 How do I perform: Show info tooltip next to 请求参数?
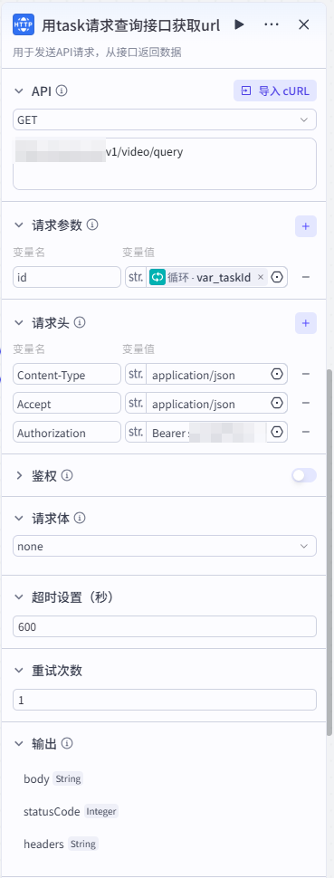[93, 225]
